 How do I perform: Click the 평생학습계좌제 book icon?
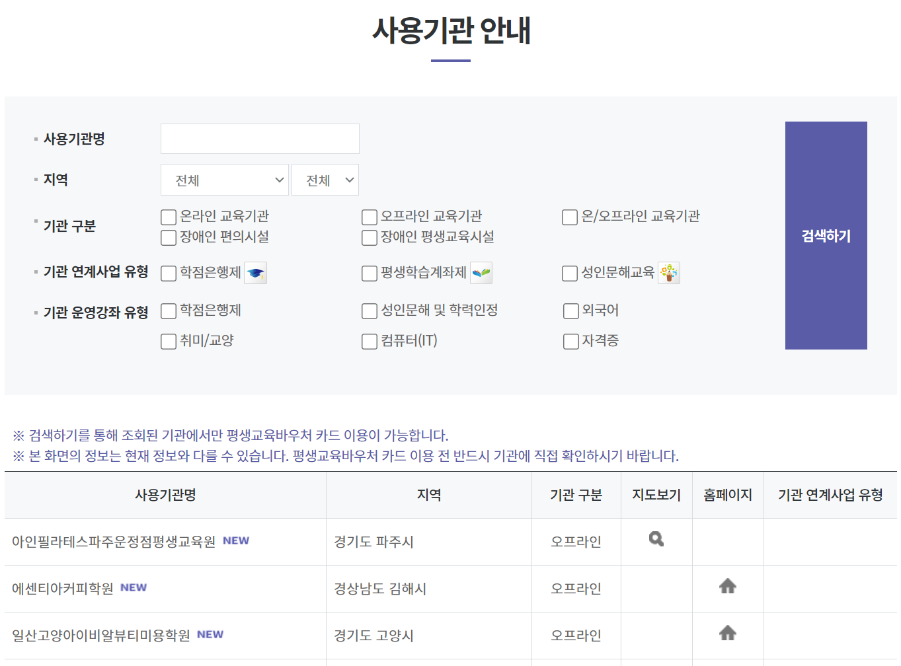(x=481, y=273)
